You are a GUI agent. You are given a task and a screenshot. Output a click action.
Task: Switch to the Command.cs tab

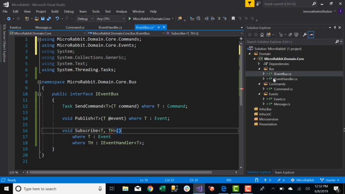tap(75, 27)
